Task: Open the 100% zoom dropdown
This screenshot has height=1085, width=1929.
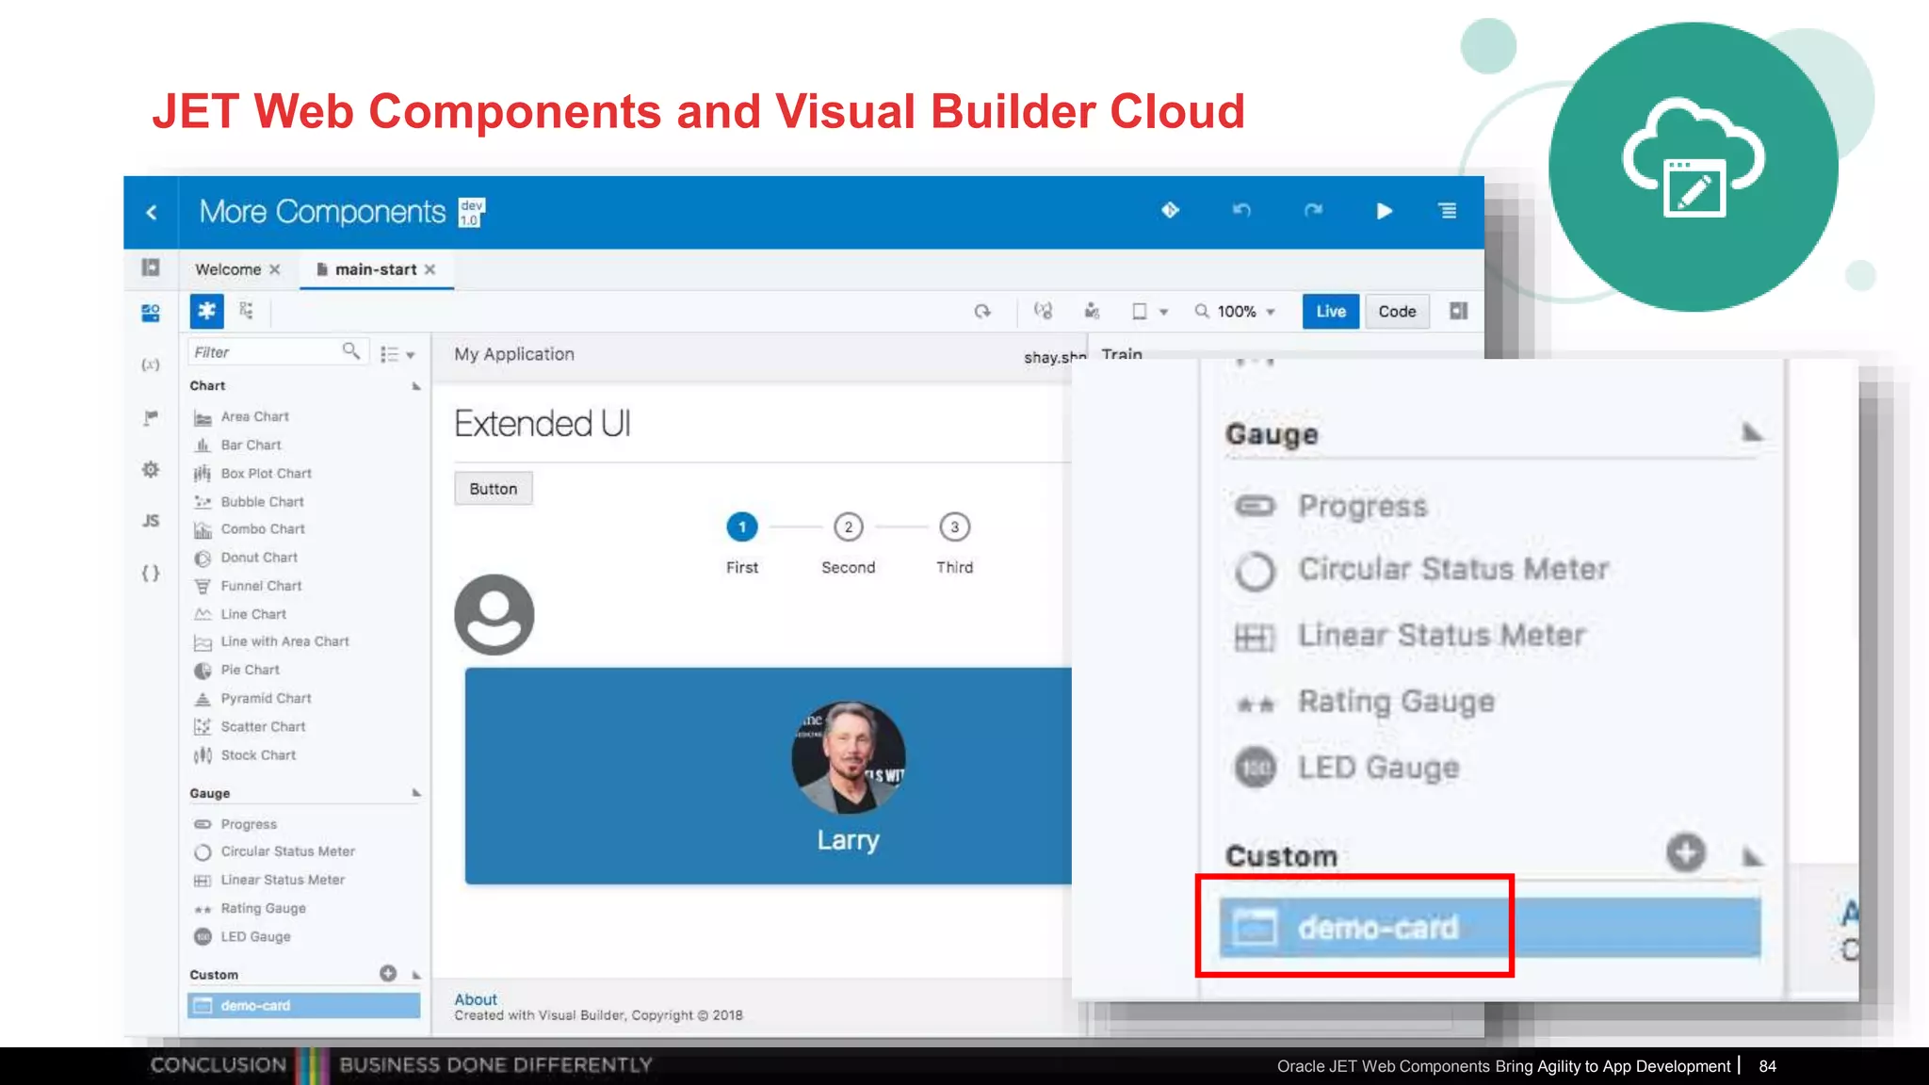Action: coord(1236,312)
